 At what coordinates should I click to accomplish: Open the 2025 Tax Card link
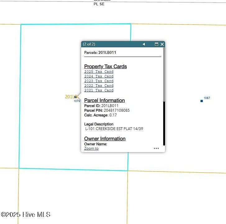(99, 72)
